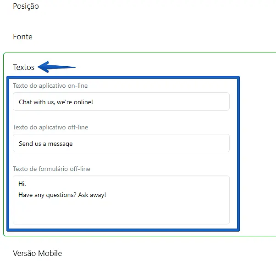Click the word "Send" in offline field

[x=26, y=144]
